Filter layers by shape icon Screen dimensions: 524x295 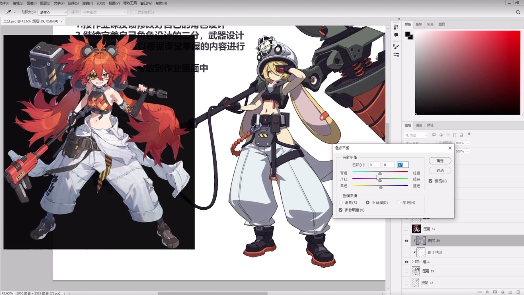[455, 135]
